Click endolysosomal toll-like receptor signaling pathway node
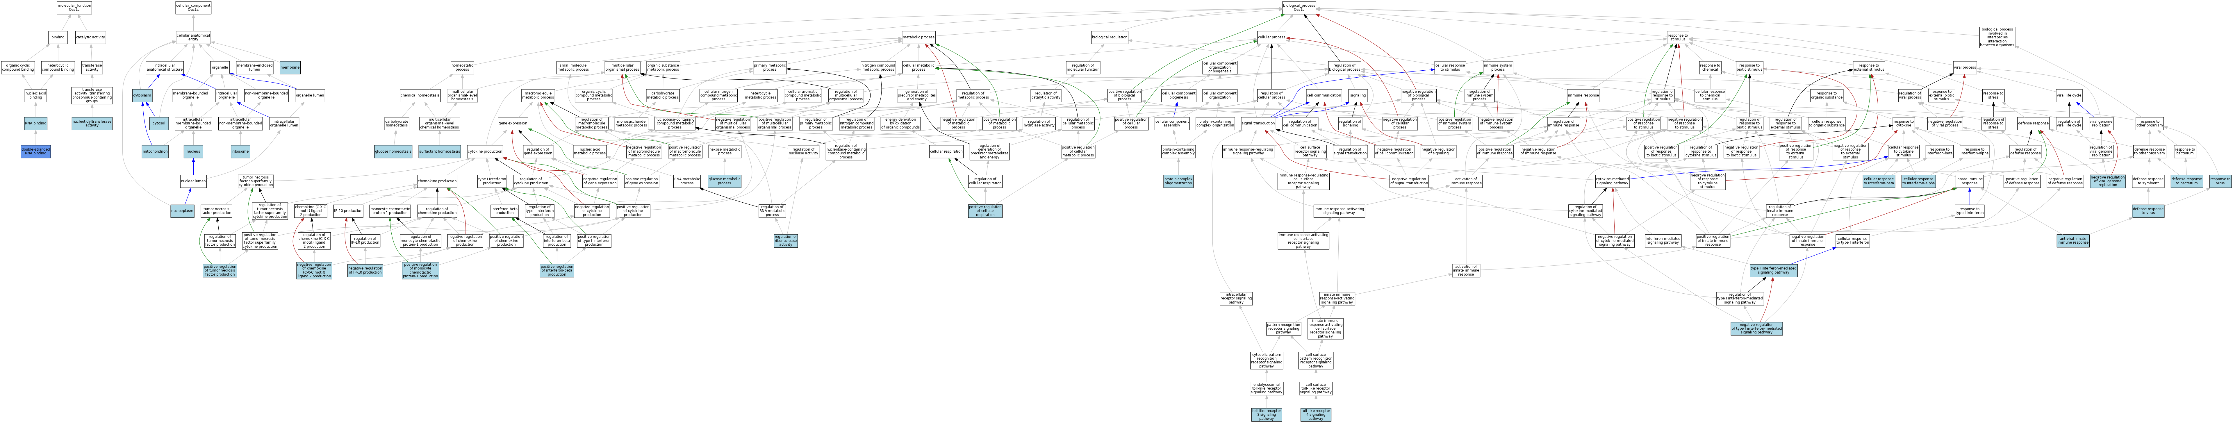 [1267, 388]
